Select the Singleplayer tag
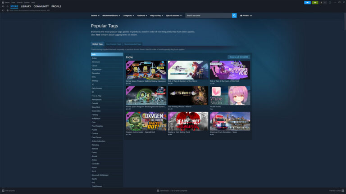 click(107, 69)
